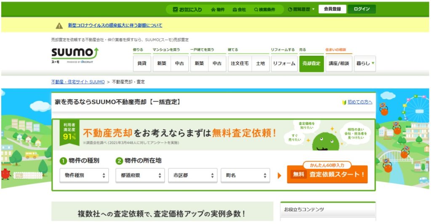The height and width of the screenshot is (224, 431).
Task: Select 中古 under マンションを買う
Action: (179, 64)
